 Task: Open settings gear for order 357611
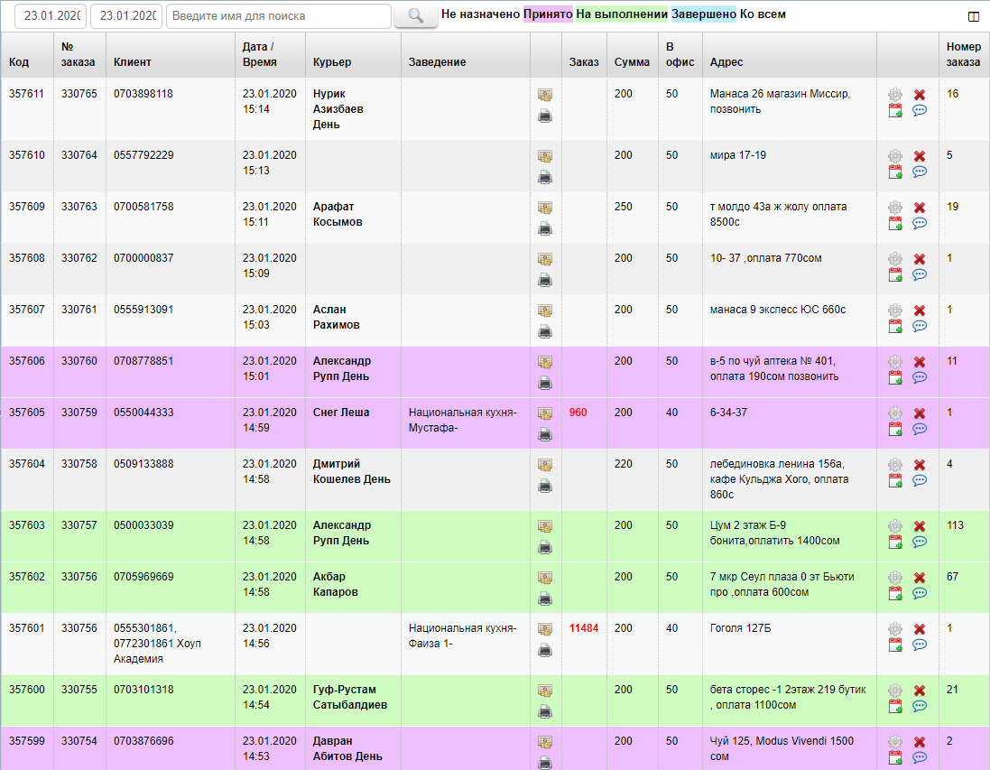(895, 95)
